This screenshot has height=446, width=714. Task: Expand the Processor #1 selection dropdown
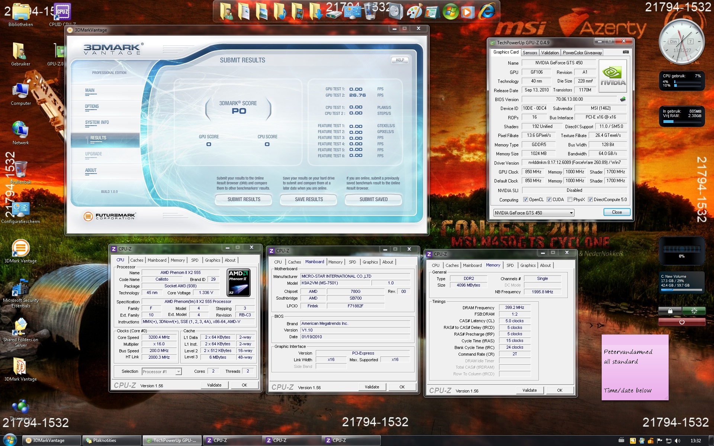[178, 372]
